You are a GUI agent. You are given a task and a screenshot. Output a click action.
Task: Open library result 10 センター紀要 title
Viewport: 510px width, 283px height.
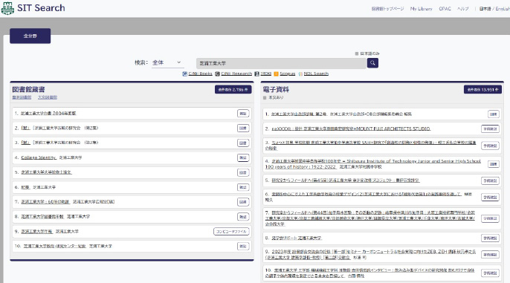coord(55,247)
